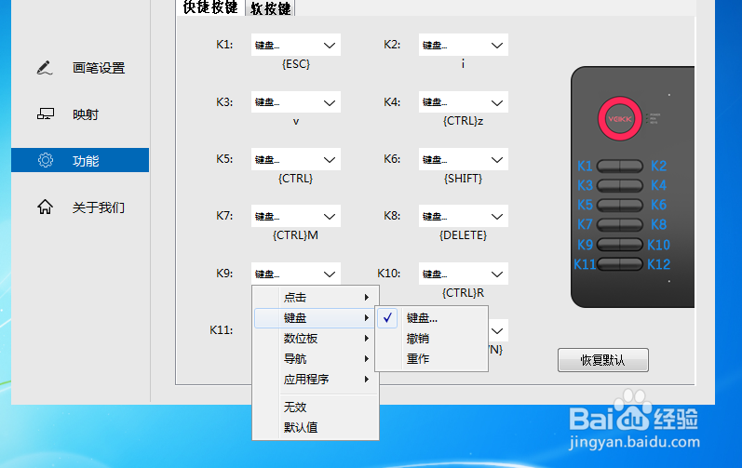The image size is (742, 468).
Task: Expand the K8 key function dropdown
Action: click(464, 216)
